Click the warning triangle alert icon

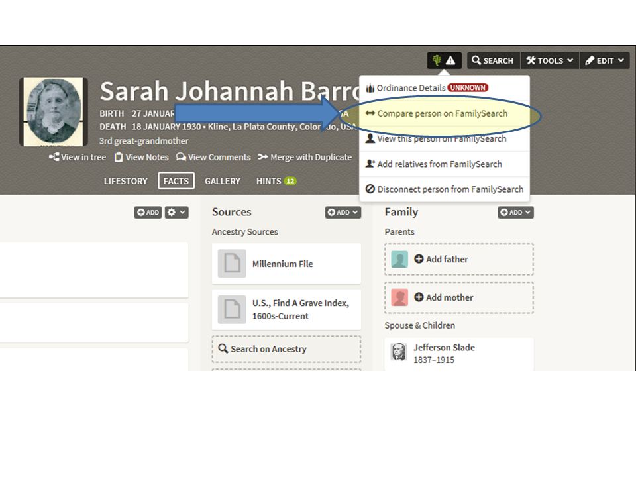450,61
